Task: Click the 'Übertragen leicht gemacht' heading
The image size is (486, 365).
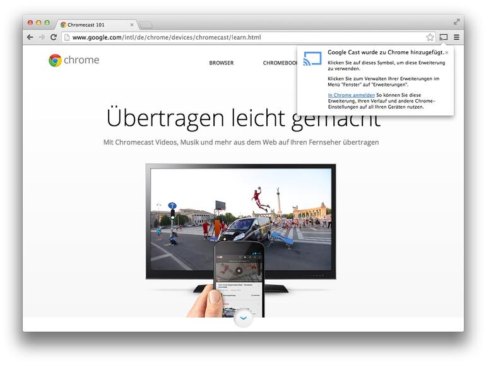Action: [243, 118]
